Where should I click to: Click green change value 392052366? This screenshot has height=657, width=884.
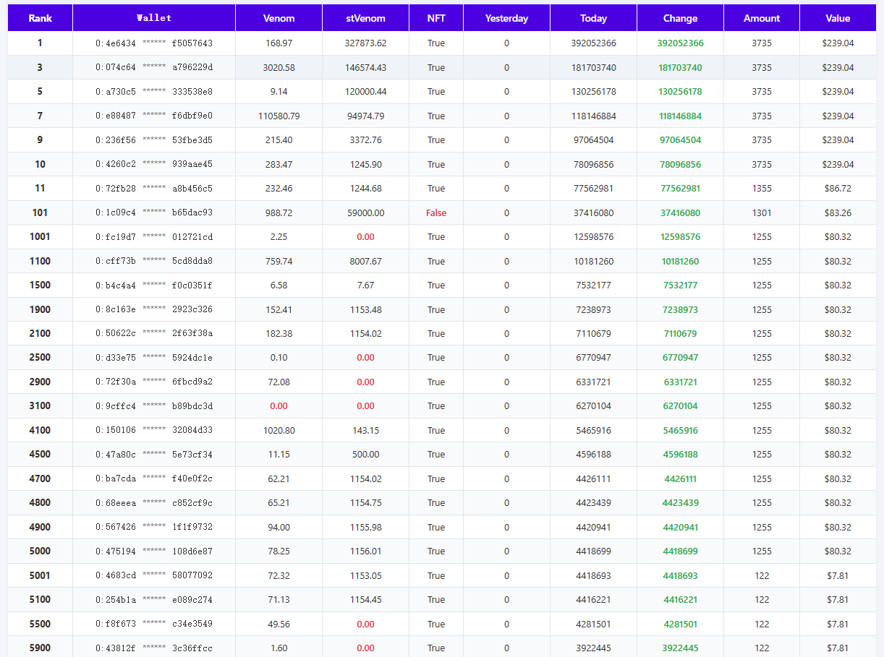pyautogui.click(x=680, y=43)
